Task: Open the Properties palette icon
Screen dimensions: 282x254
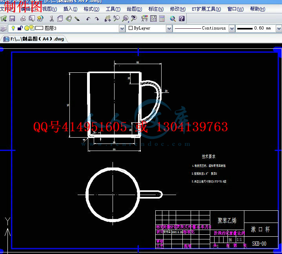Action: tap(145, 18)
